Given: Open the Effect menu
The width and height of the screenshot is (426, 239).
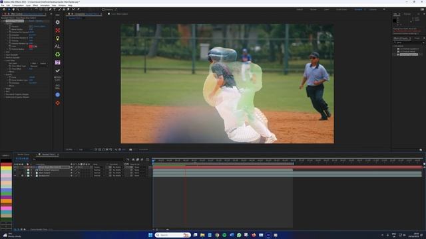Looking at the screenshot, I should (x=35, y=5).
